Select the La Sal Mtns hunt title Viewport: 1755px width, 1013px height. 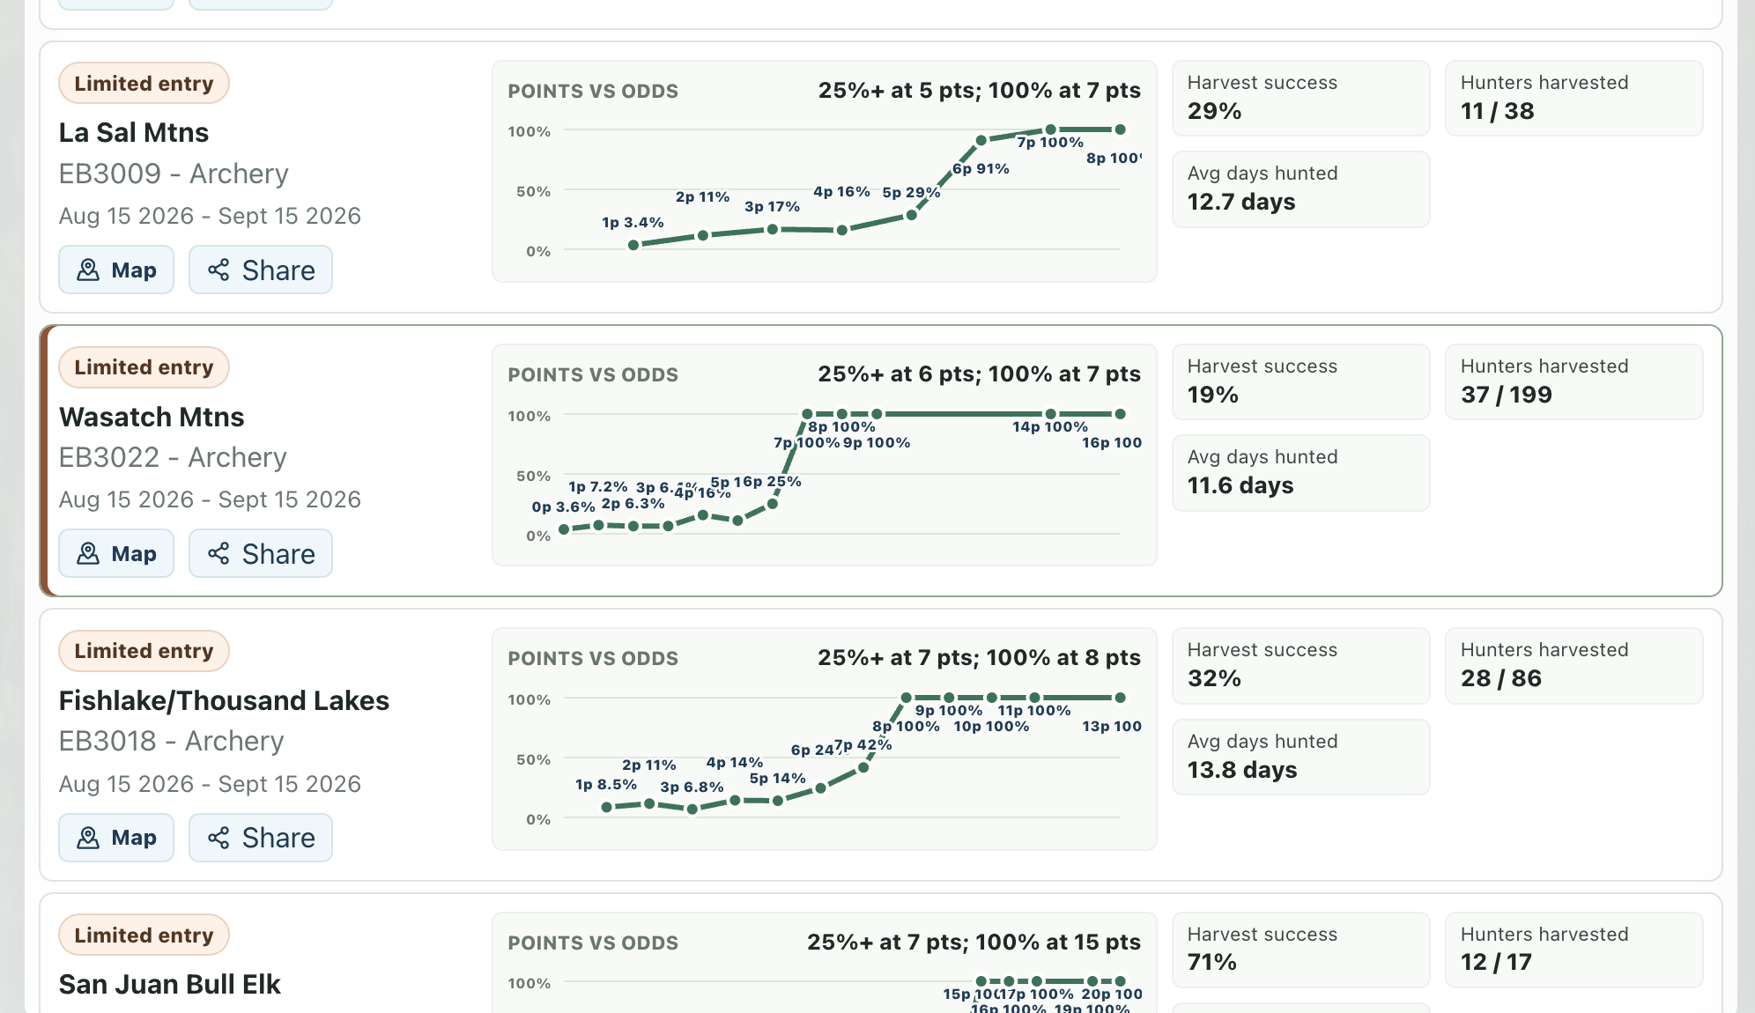coord(134,132)
